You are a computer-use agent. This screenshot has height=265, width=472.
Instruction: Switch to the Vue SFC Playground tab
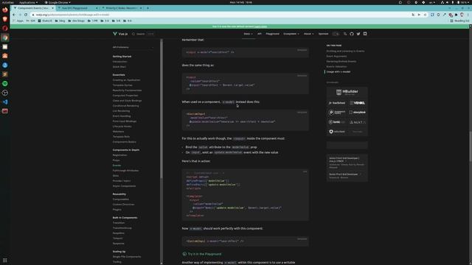[77, 8]
